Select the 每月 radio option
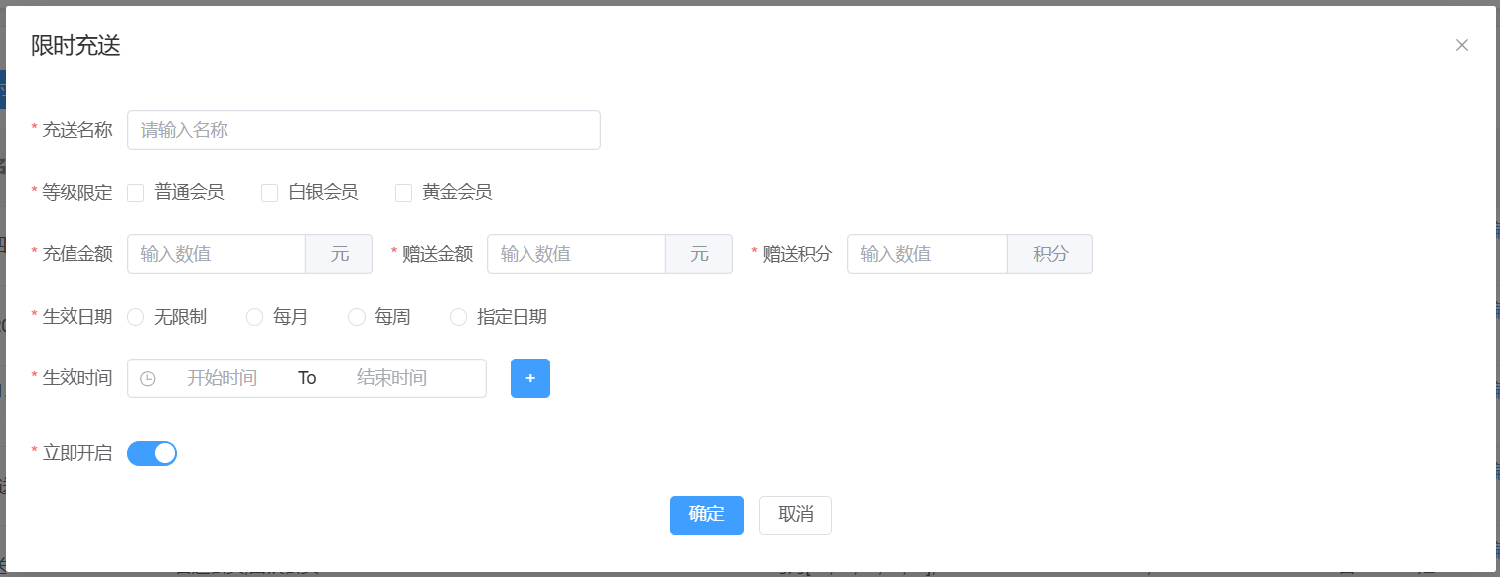 coord(254,317)
